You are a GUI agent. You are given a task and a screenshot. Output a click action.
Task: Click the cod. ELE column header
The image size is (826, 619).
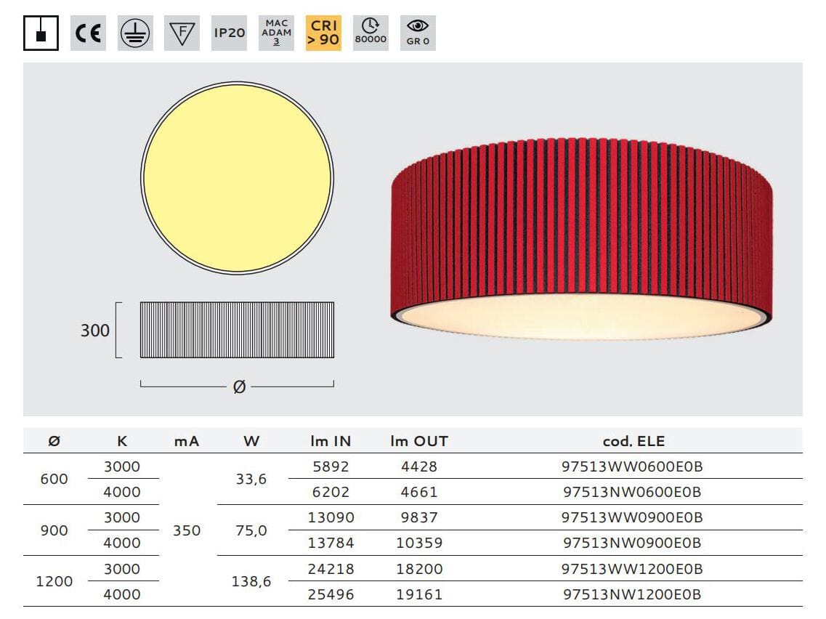point(633,441)
